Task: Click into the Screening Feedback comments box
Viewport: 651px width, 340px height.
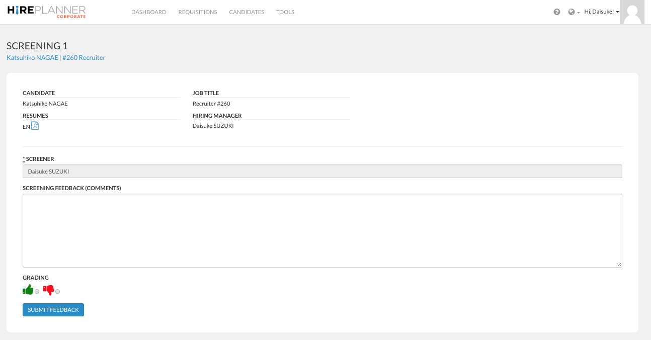Action: tap(322, 230)
